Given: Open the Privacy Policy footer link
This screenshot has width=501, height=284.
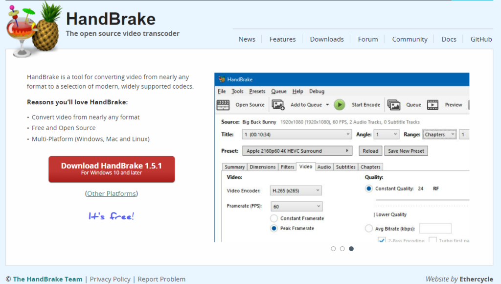Looking at the screenshot, I should point(110,279).
